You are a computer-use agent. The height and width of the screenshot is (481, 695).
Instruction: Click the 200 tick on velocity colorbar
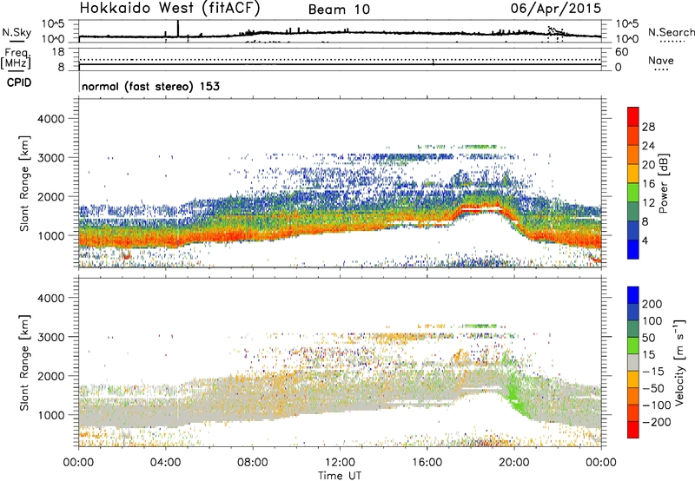[x=652, y=304]
